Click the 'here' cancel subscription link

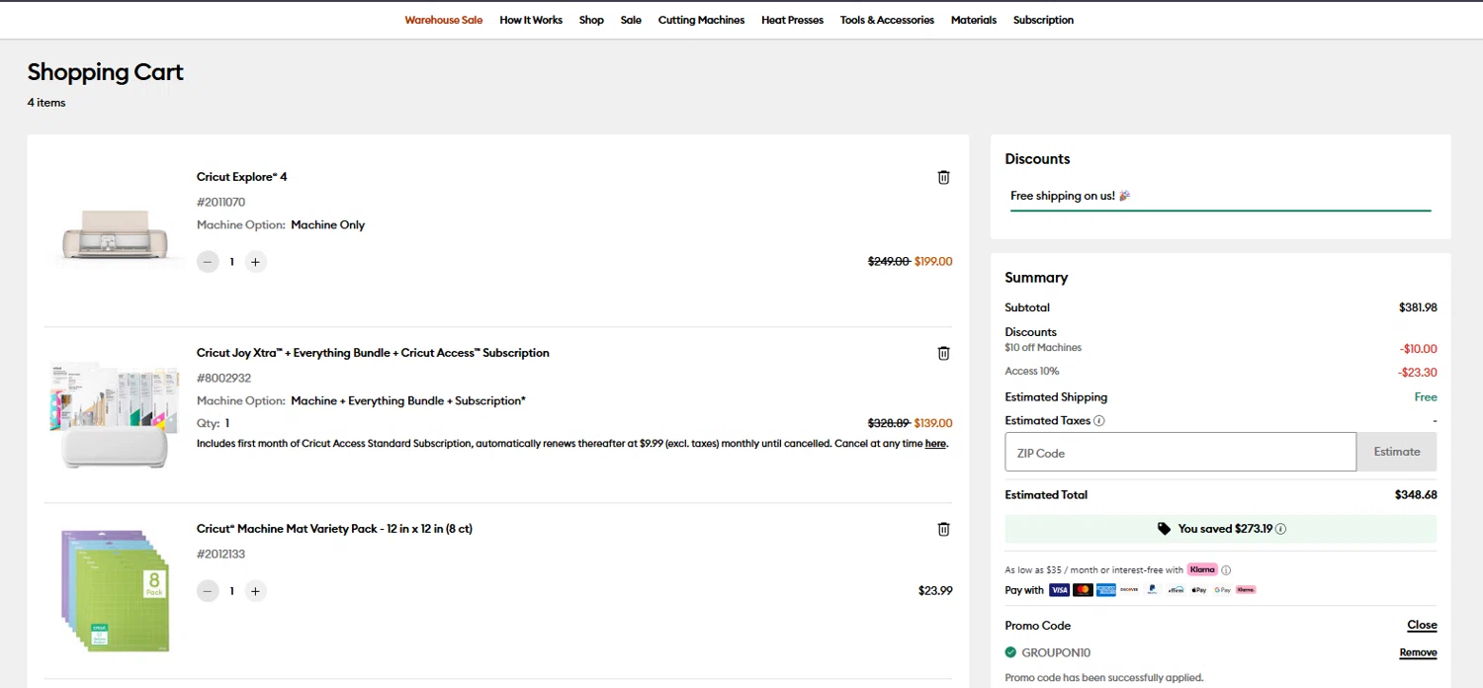coord(935,444)
